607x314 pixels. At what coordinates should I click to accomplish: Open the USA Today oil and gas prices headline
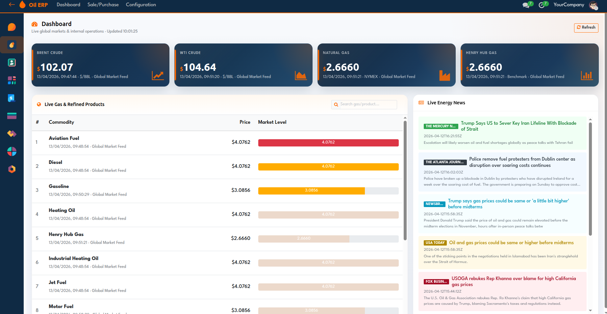[511, 243]
